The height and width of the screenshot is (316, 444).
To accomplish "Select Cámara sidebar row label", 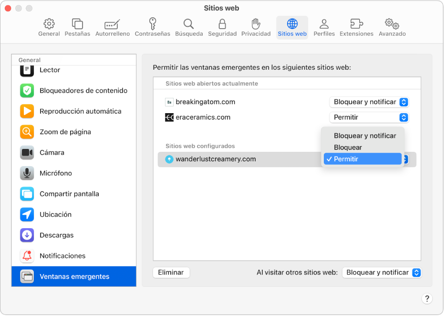I will pyautogui.click(x=52, y=153).
